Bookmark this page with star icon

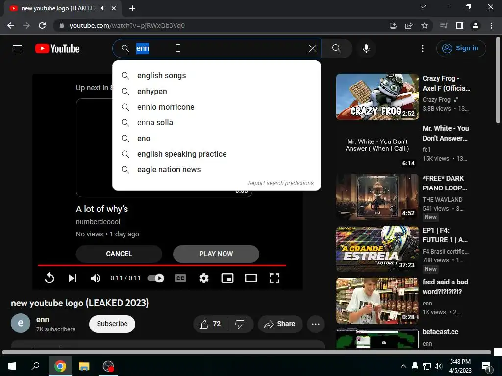[425, 25]
